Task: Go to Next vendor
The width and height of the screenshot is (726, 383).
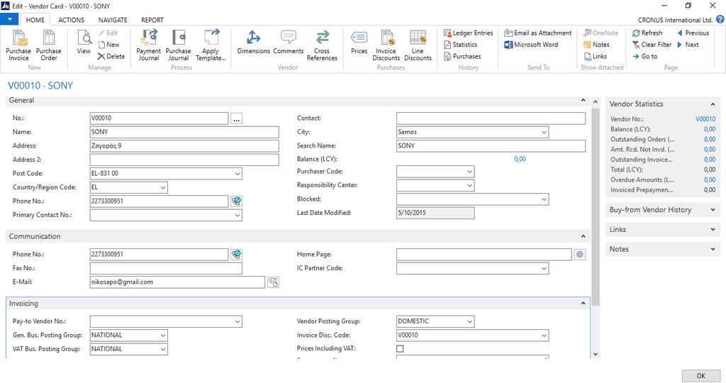Action: [x=688, y=45]
